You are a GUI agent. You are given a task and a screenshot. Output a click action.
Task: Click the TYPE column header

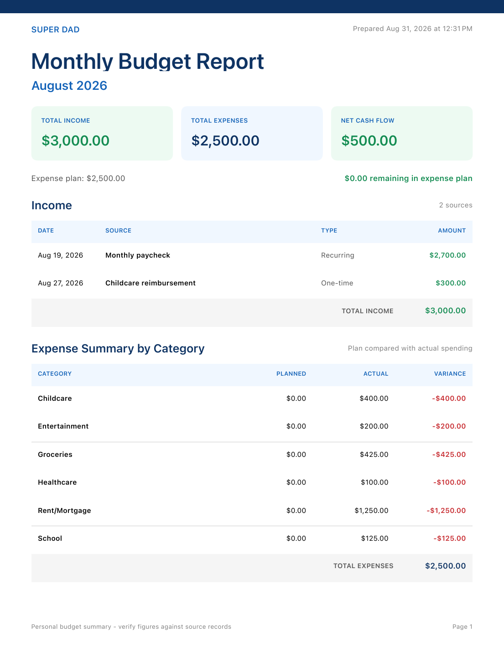click(329, 231)
